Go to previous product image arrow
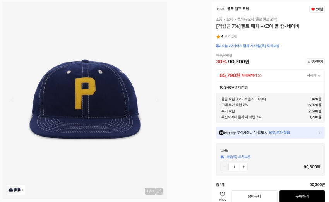The height and width of the screenshot is (202, 329). [x=12, y=100]
